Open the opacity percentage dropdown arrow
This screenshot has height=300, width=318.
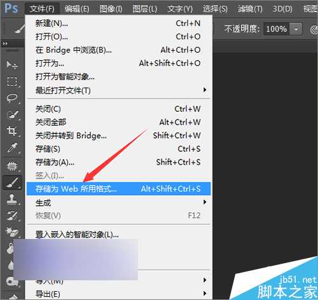(296, 29)
